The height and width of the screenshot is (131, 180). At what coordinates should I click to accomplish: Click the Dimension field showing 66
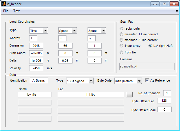pyautogui.click(x=65, y=46)
